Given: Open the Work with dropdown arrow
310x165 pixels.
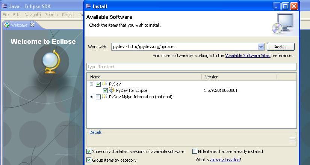Looking at the screenshot, I should pos(261,47).
